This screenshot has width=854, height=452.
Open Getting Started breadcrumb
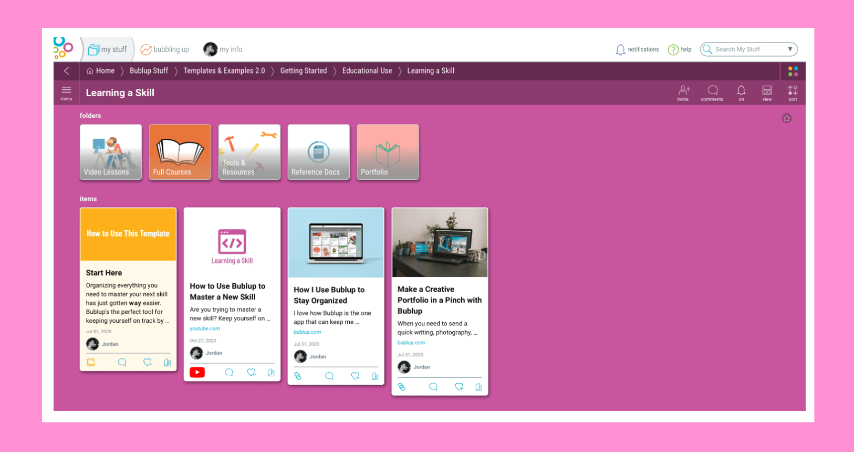pos(304,71)
